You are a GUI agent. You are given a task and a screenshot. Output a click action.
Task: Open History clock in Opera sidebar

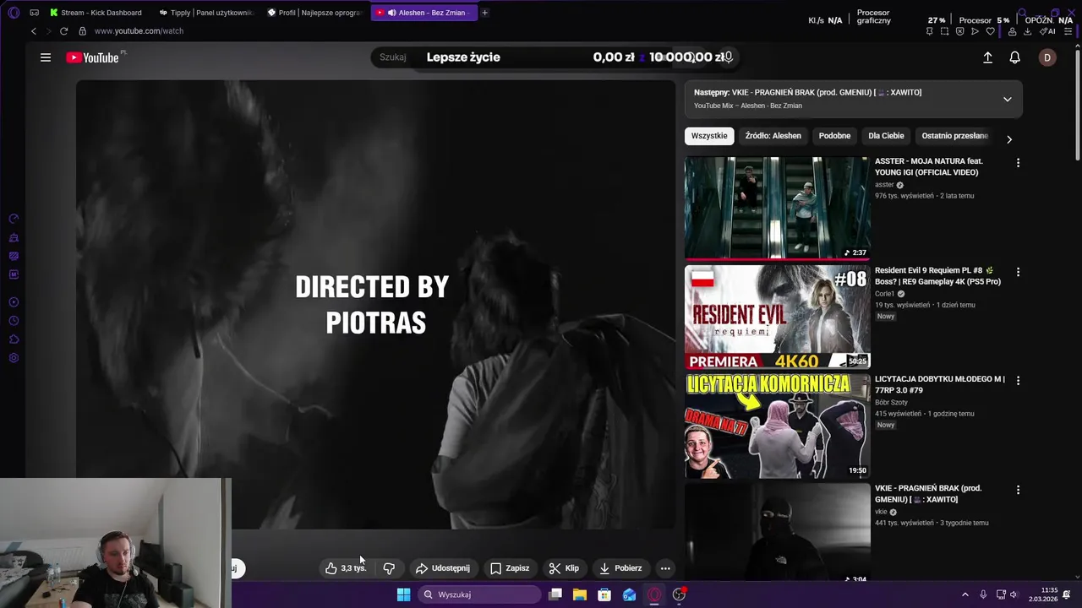[x=14, y=321]
